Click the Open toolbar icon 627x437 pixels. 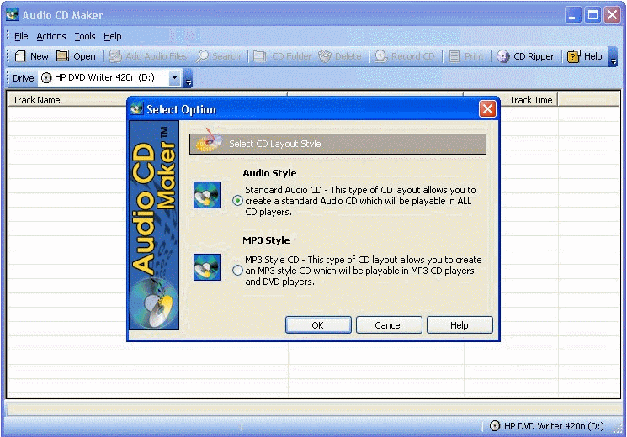[62, 56]
